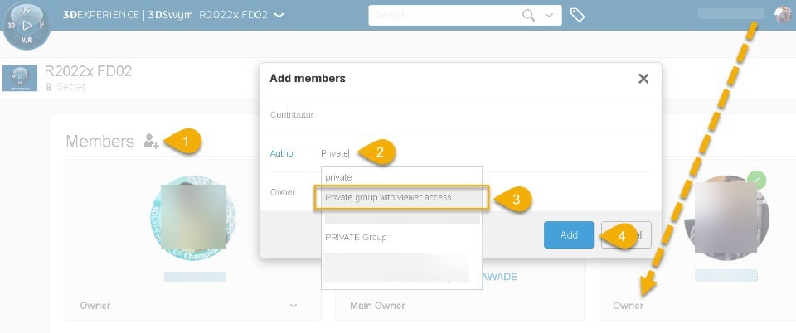Click the Add button
This screenshot has width=796, height=333.
point(569,234)
